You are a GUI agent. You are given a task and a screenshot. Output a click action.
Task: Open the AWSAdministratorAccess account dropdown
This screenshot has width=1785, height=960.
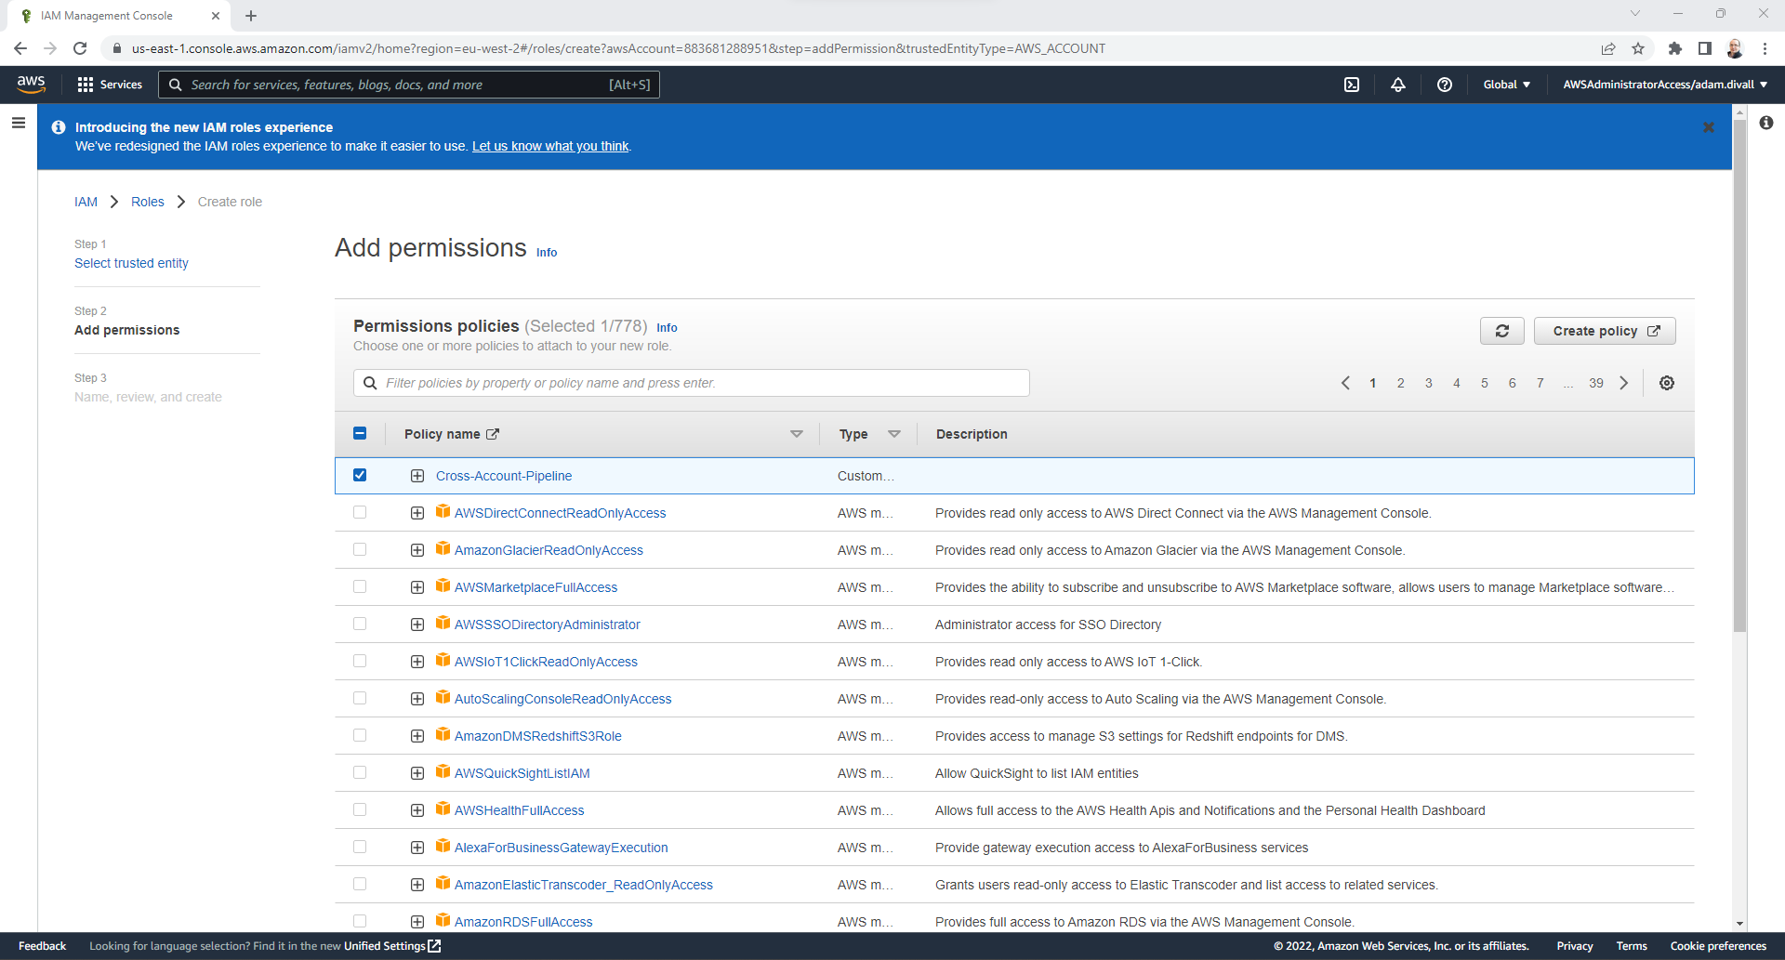pos(1665,85)
